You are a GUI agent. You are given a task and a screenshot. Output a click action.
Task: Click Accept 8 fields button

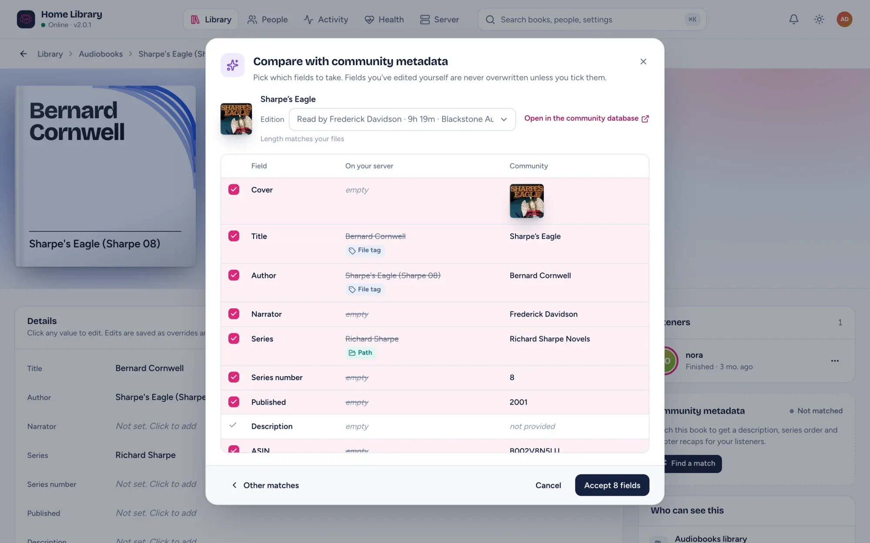pyautogui.click(x=612, y=485)
